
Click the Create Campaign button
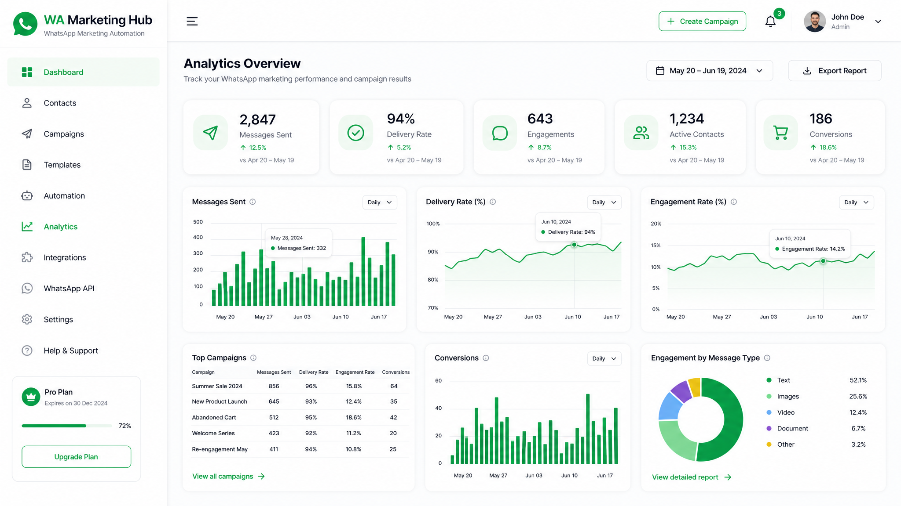(702, 21)
